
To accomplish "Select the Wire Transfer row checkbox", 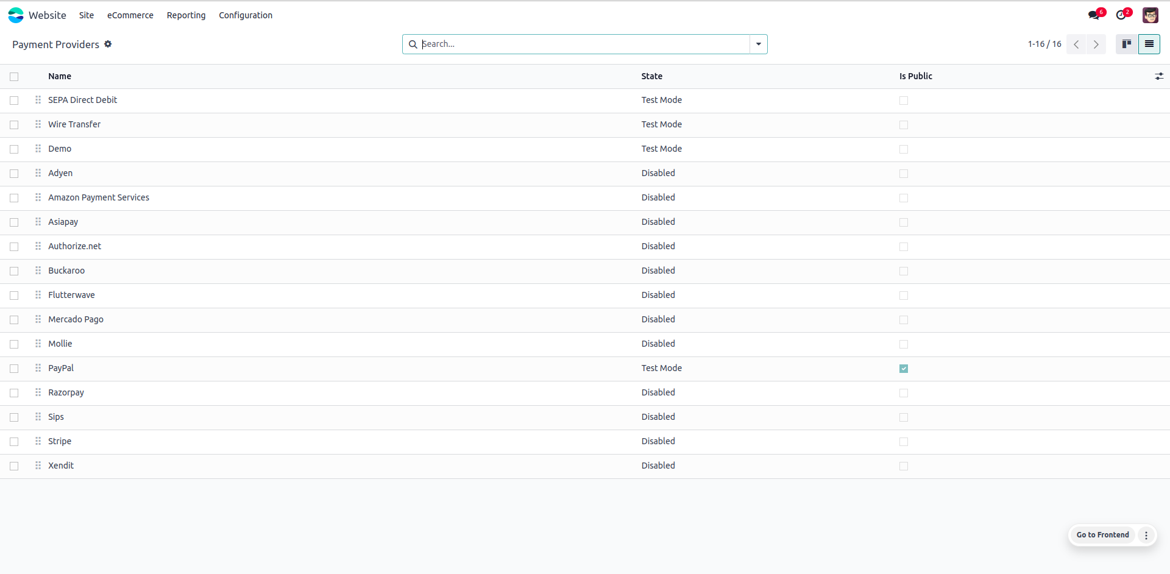I will point(14,125).
